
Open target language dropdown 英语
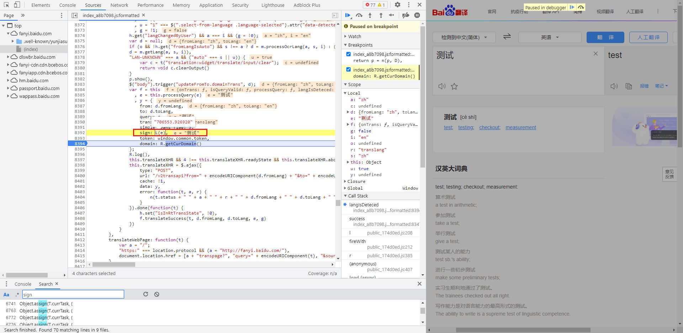[550, 37]
